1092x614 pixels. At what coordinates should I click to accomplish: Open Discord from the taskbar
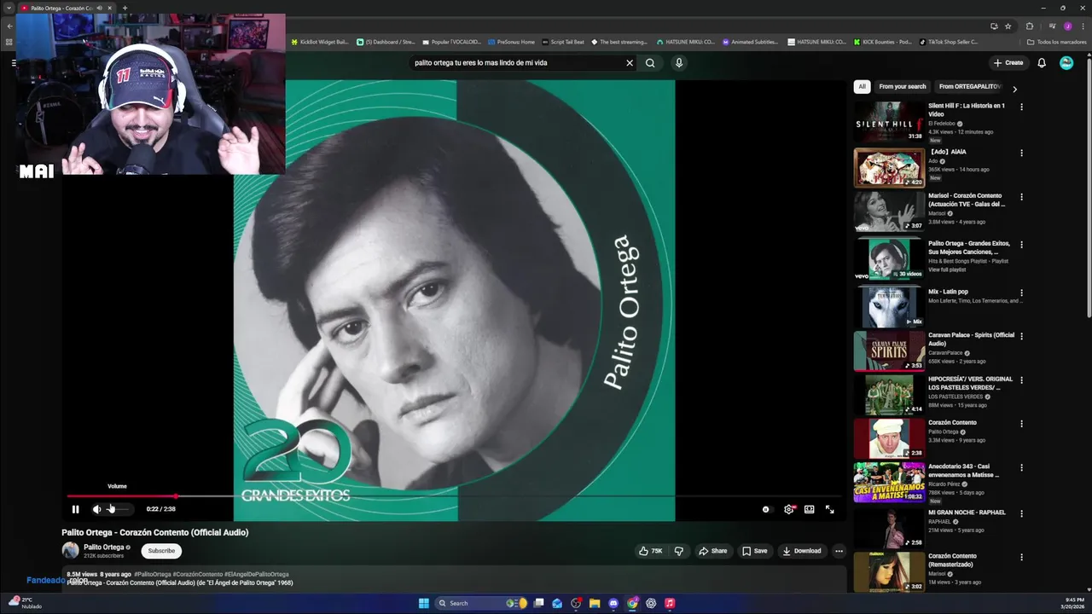[x=613, y=603]
